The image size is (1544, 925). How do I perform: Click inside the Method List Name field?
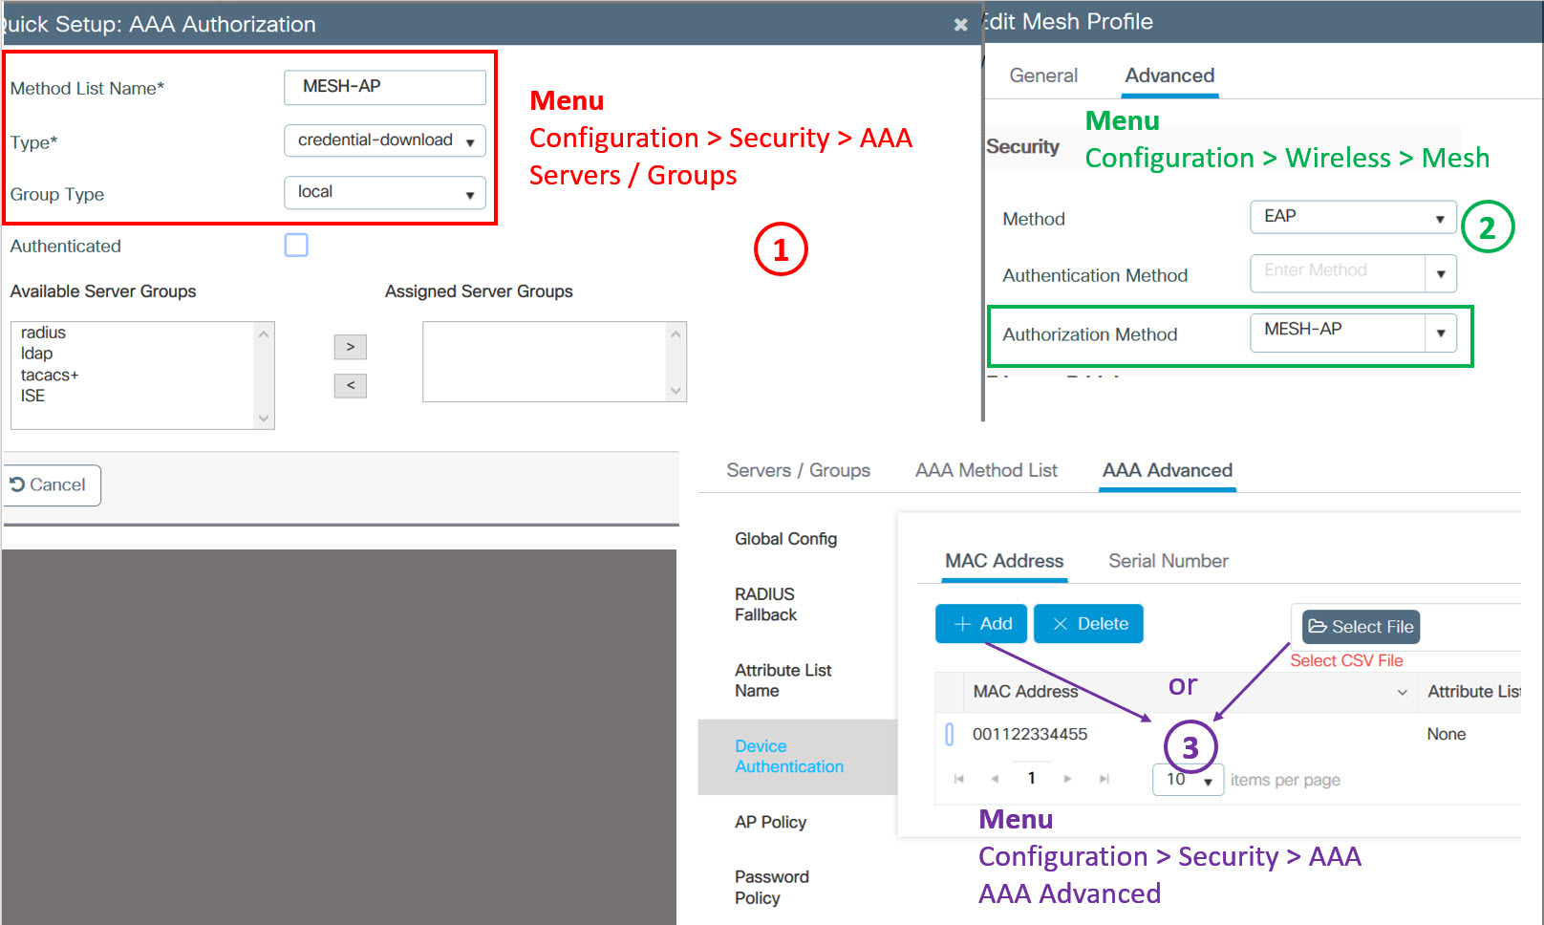click(x=384, y=87)
